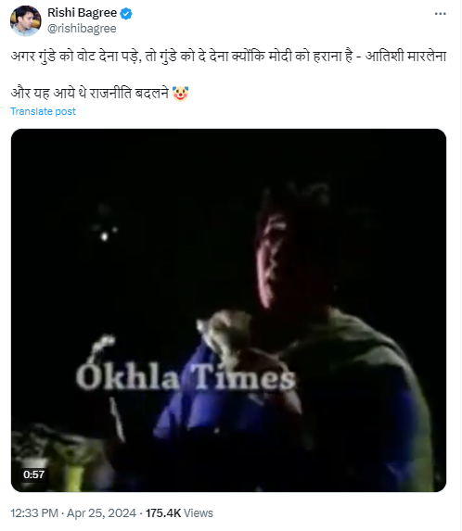Open the 12:33 PM timestamp link
The width and height of the screenshot is (462, 531).
(34, 513)
